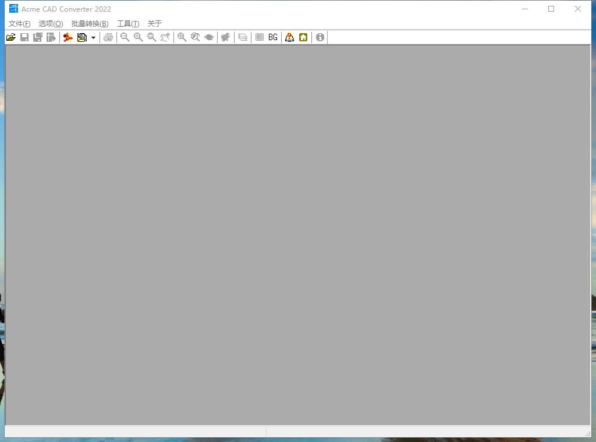Click the About info icon
Viewport: 596px width, 442px height.
pos(320,37)
